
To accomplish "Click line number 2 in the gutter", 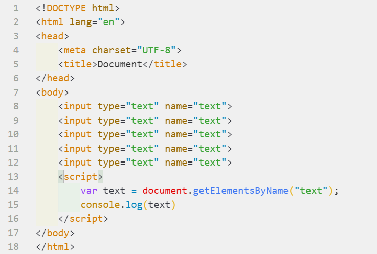I will pyautogui.click(x=16, y=22).
